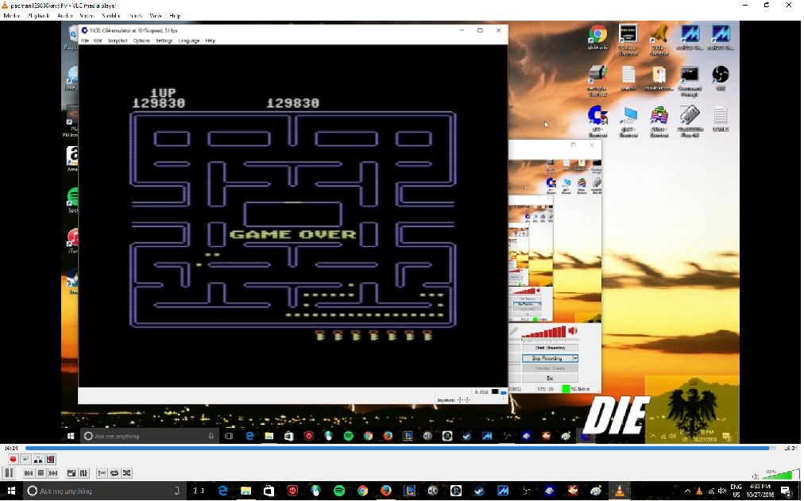Take a snapshot with VLC's snapshot button

pos(25,459)
